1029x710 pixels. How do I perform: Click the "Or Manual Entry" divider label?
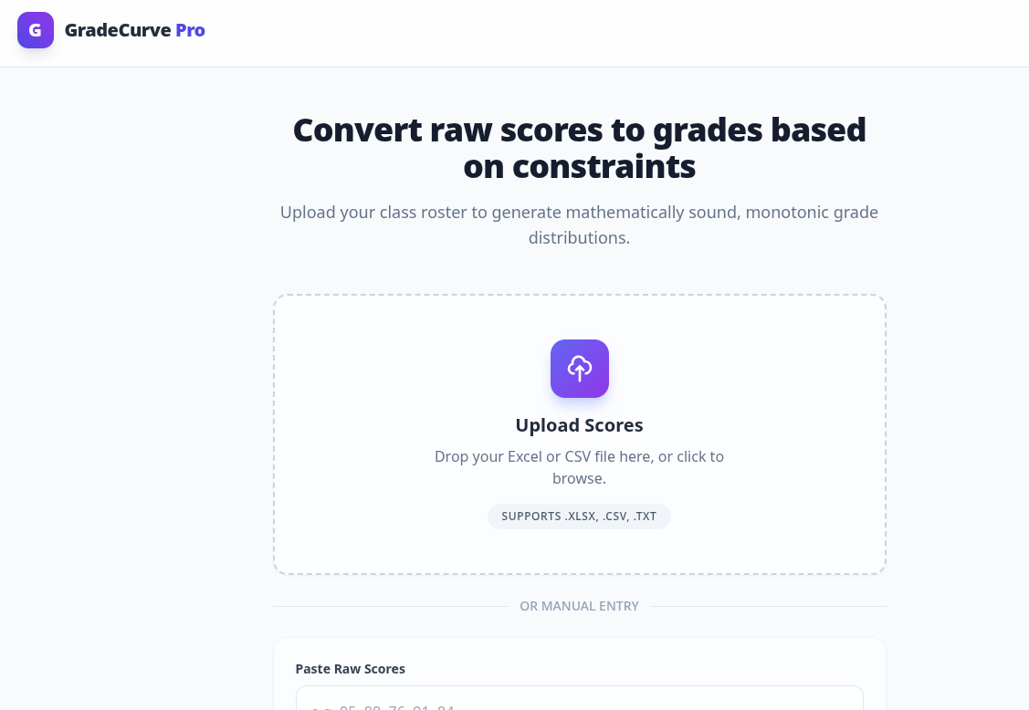[x=579, y=606]
